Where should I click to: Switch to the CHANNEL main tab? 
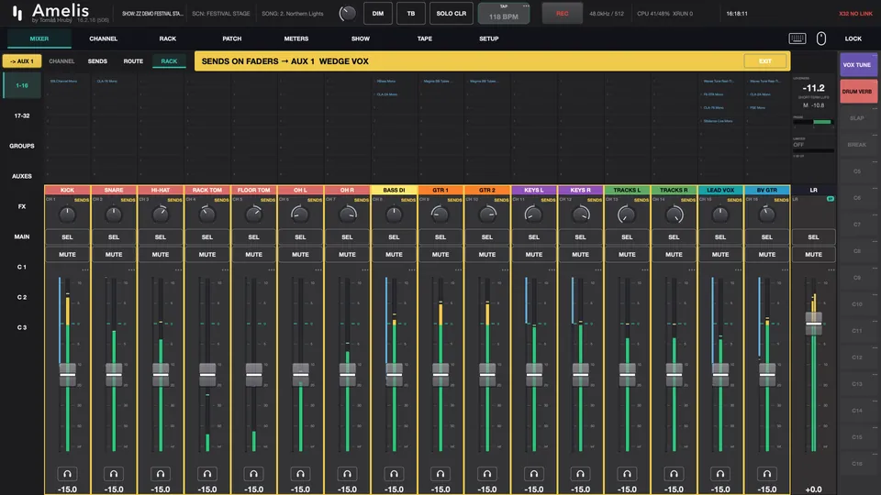point(104,38)
